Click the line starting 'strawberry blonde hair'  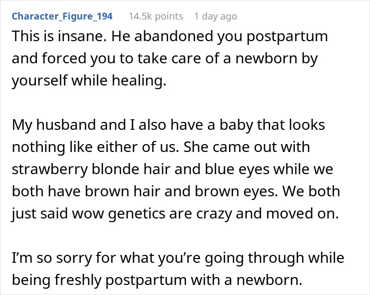172,169
